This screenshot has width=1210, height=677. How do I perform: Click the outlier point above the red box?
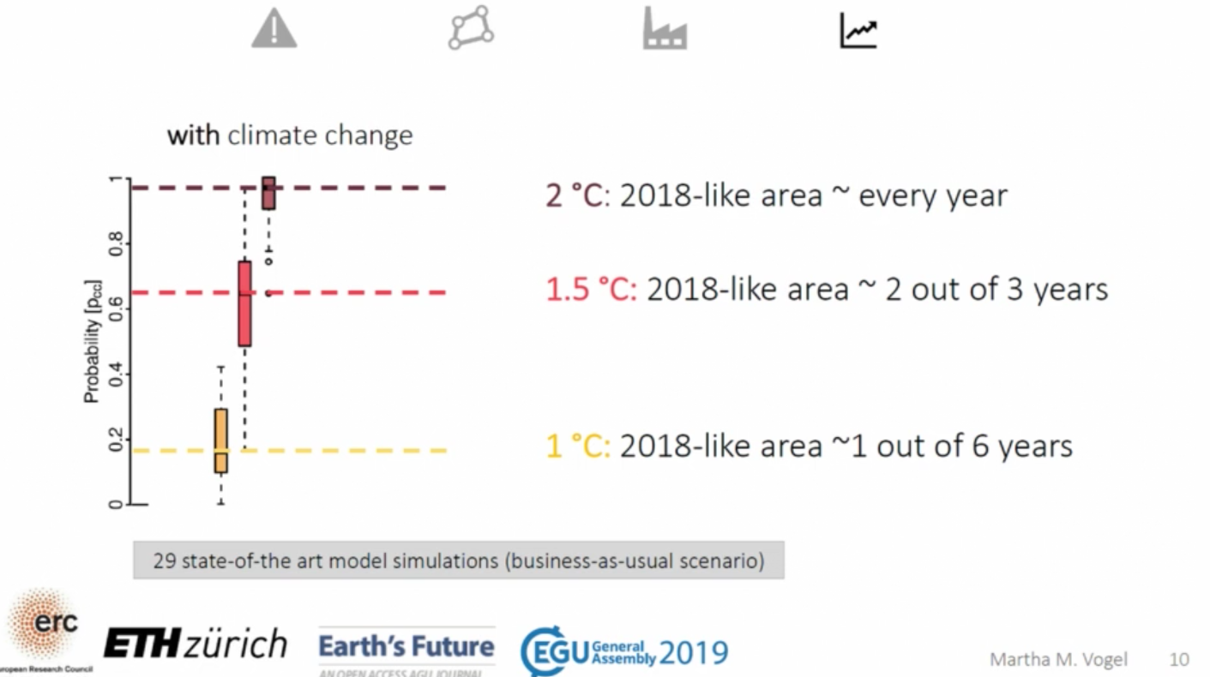coord(268,261)
